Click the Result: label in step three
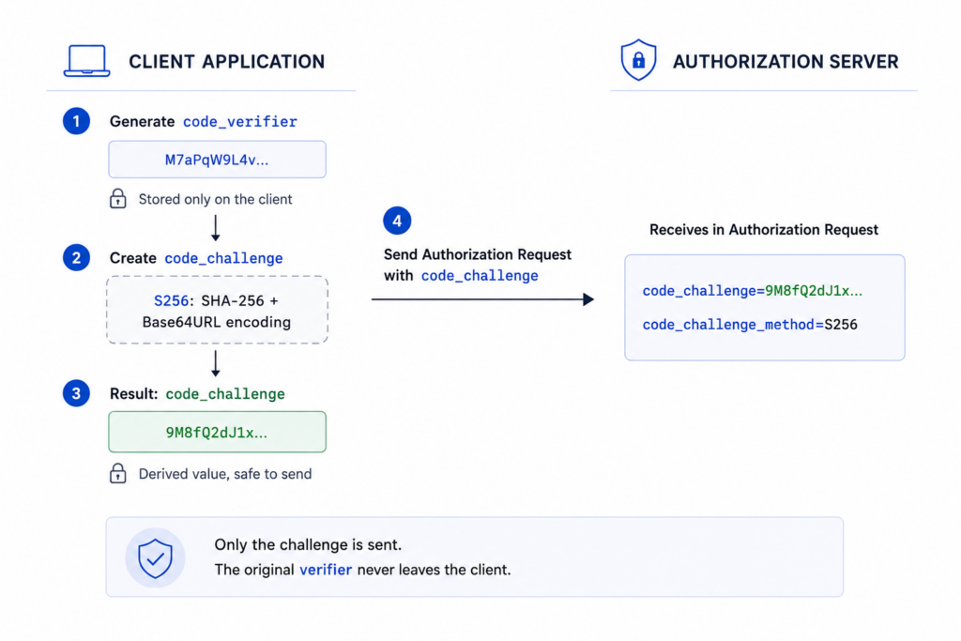The height and width of the screenshot is (641, 961). pos(133,393)
